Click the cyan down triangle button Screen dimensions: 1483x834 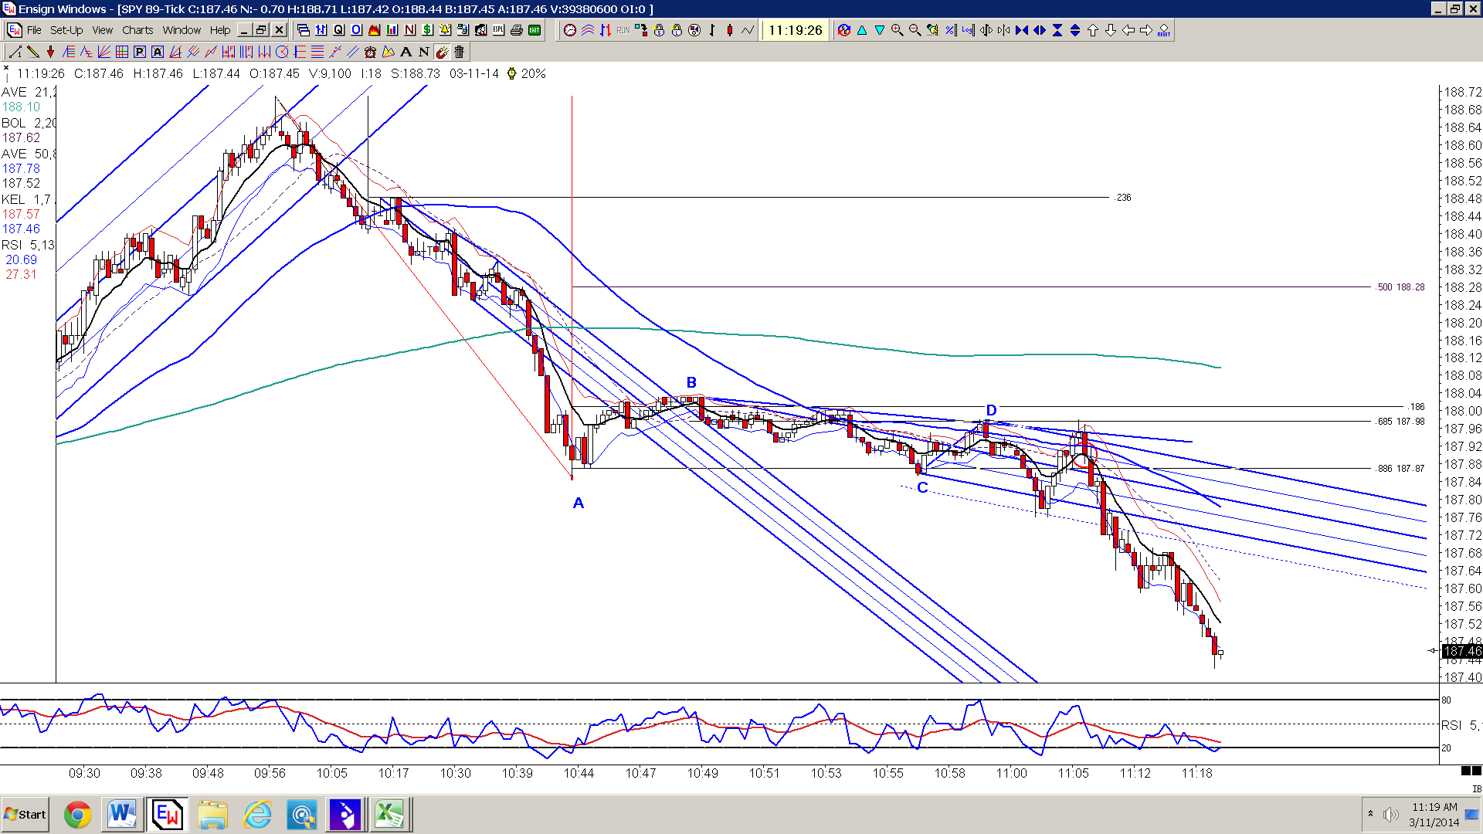coord(879,30)
